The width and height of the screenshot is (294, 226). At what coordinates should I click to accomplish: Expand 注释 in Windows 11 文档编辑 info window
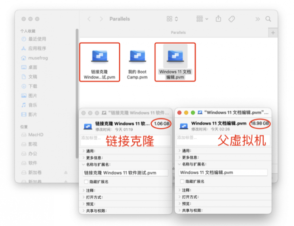click(x=179, y=190)
